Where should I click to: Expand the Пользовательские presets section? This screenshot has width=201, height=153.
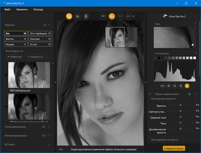(49, 127)
